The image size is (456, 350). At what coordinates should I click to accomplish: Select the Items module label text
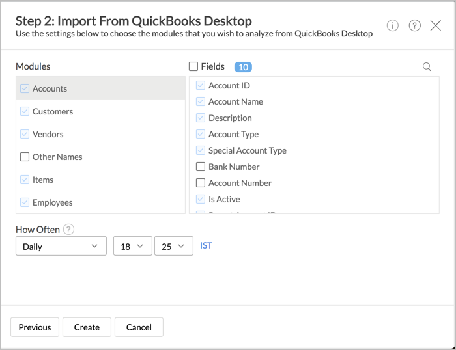(x=43, y=180)
